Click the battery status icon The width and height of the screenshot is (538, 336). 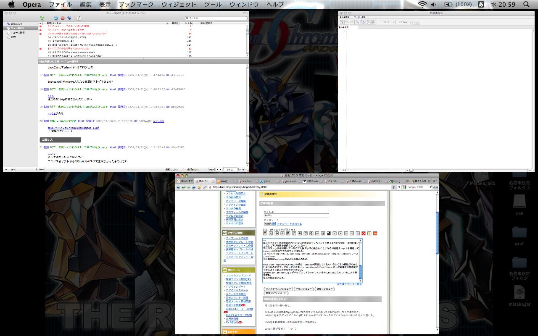[x=449, y=5]
